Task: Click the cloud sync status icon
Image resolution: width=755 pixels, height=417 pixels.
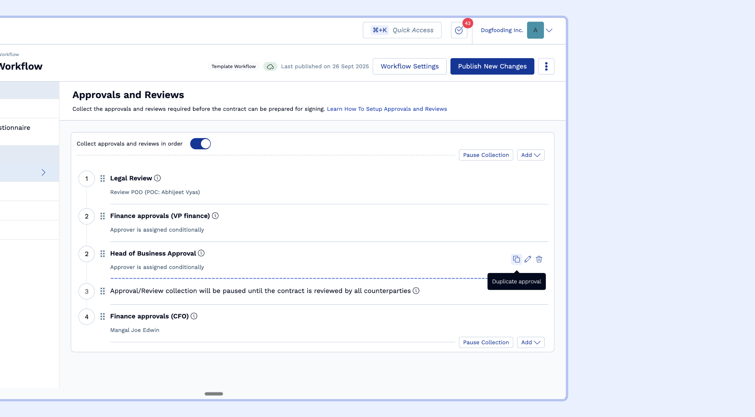Action: click(x=270, y=67)
